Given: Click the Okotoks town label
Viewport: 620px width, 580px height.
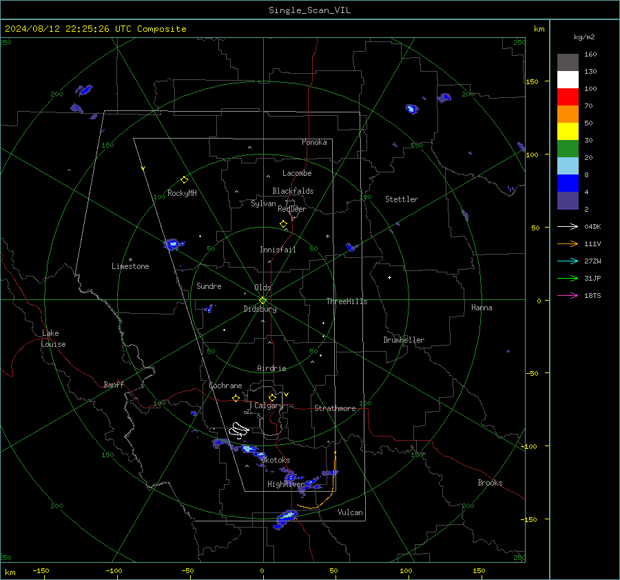Looking at the screenshot, I should click(x=276, y=460).
